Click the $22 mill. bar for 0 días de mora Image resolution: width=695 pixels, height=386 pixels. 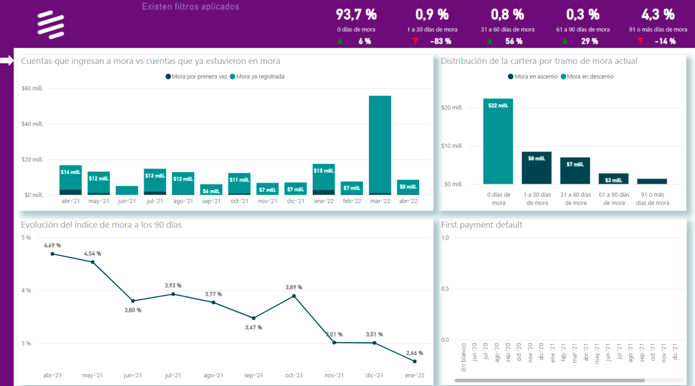(498, 142)
